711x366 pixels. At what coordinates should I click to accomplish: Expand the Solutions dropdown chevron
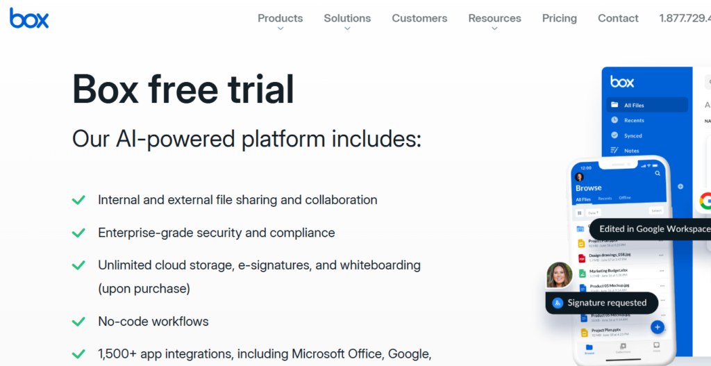pos(347,28)
